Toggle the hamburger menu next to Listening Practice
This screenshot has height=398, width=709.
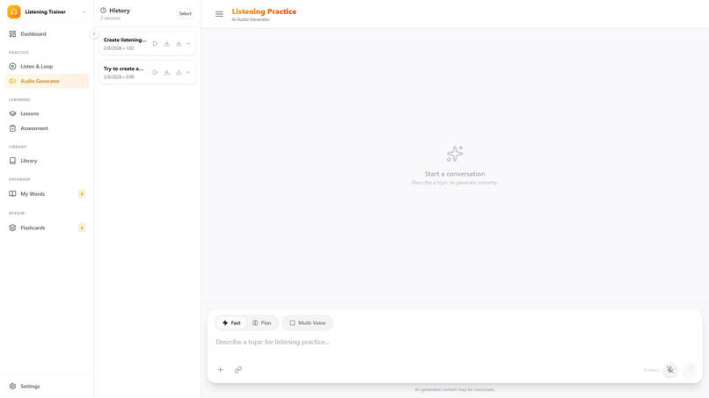[x=219, y=14]
